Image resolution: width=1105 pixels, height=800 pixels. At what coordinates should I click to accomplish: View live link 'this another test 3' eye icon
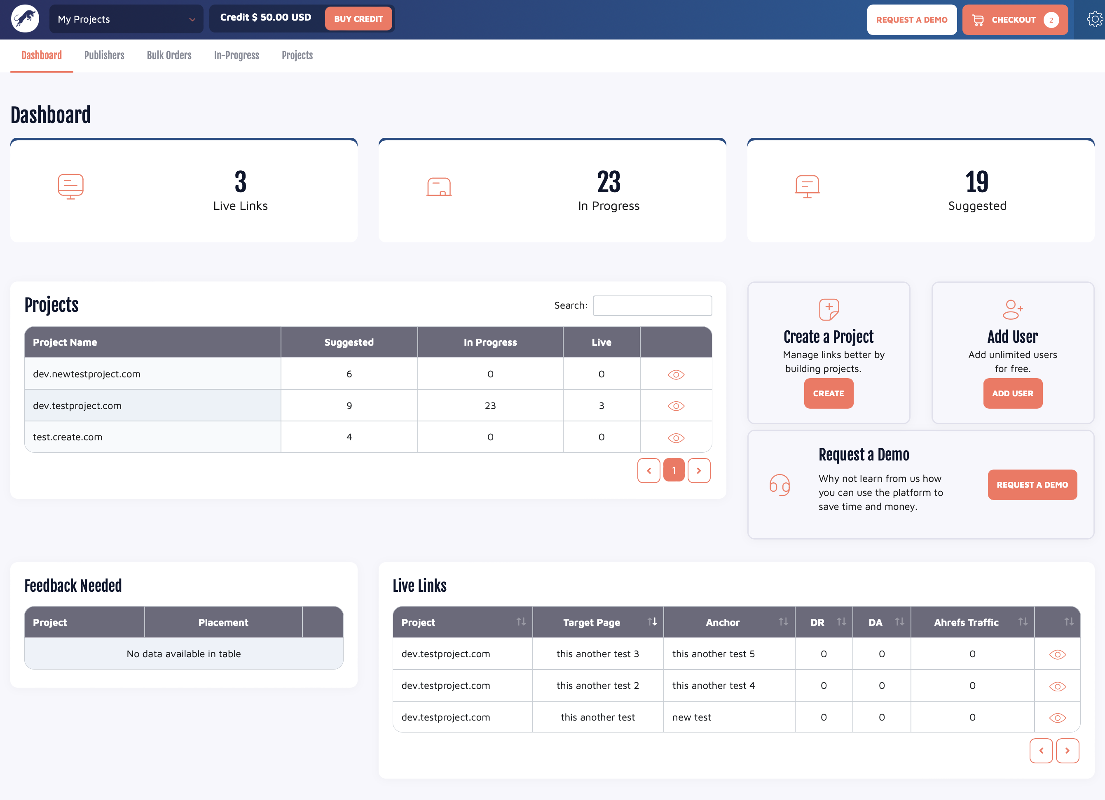[1057, 654]
